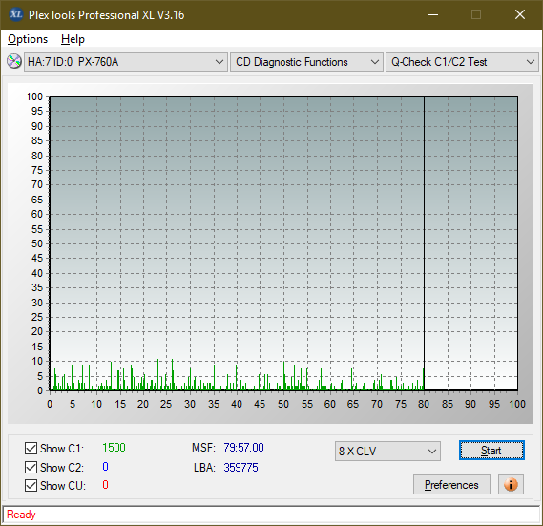
Task: Open the Options menu
Action: [28, 39]
